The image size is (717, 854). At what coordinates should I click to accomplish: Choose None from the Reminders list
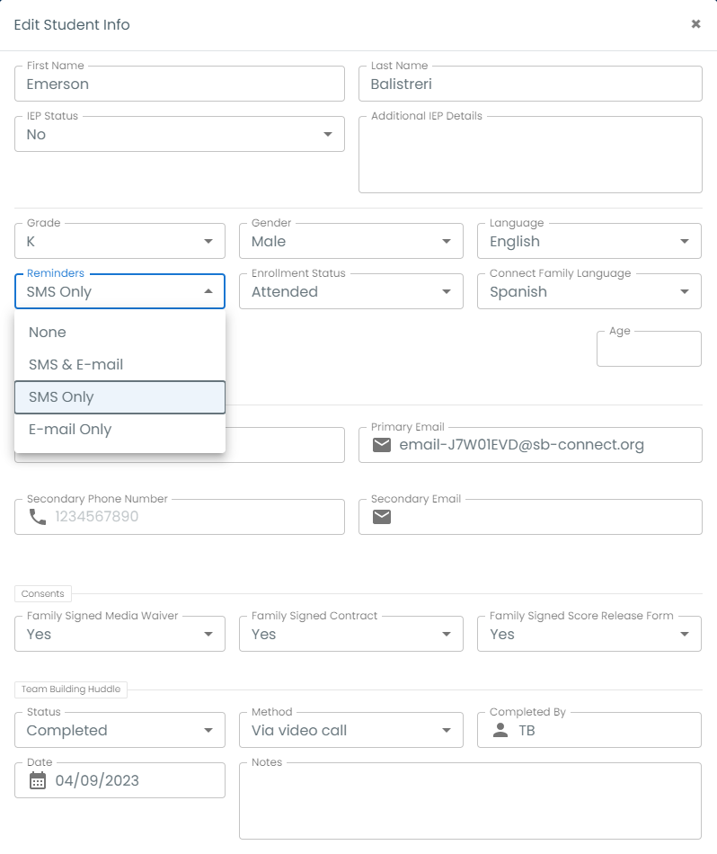tap(48, 333)
